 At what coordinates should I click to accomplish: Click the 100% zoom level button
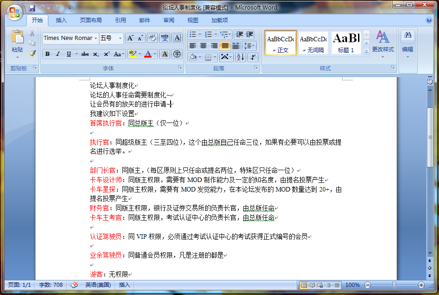point(352,285)
